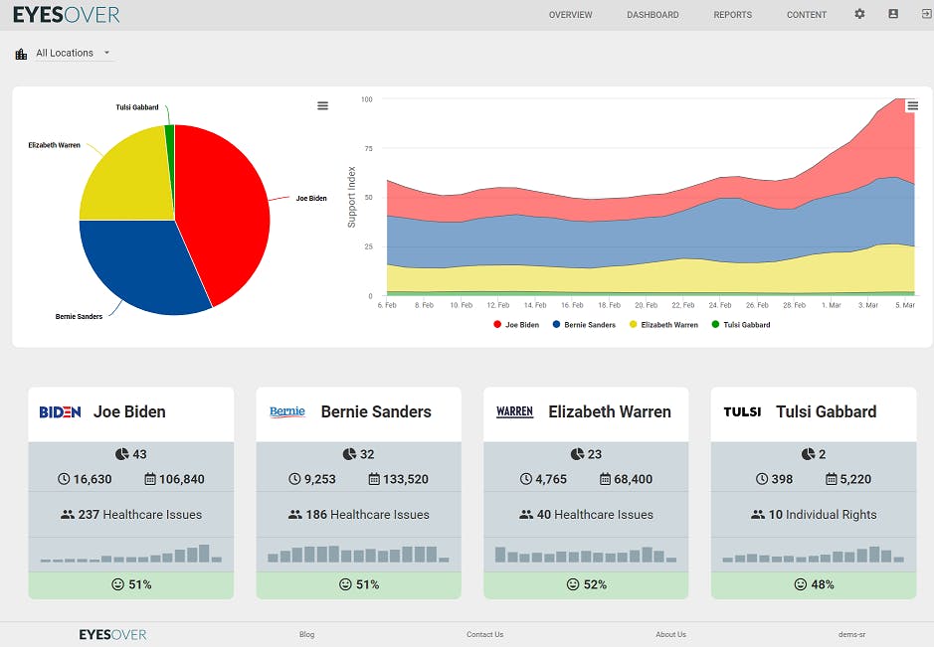Viewport: 934px width, 647px height.
Task: Expand the All Locations dropdown
Action: coord(74,53)
